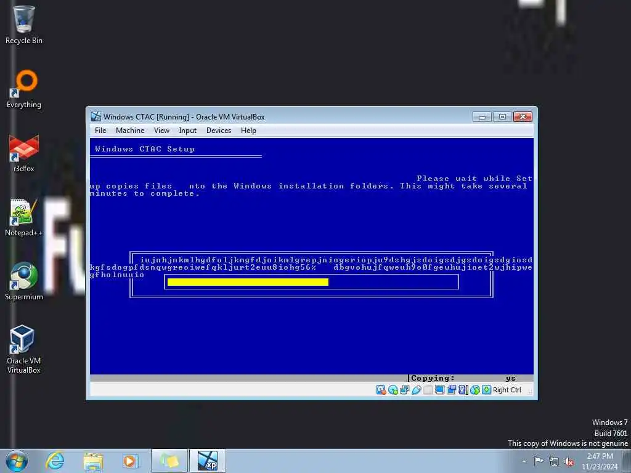
Task: Select the Oracle VM VirtualBox desktop shortcut
Action: coord(24,349)
